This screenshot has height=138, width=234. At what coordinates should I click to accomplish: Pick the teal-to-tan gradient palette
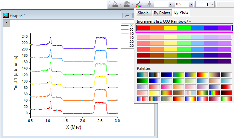coord(143,75)
